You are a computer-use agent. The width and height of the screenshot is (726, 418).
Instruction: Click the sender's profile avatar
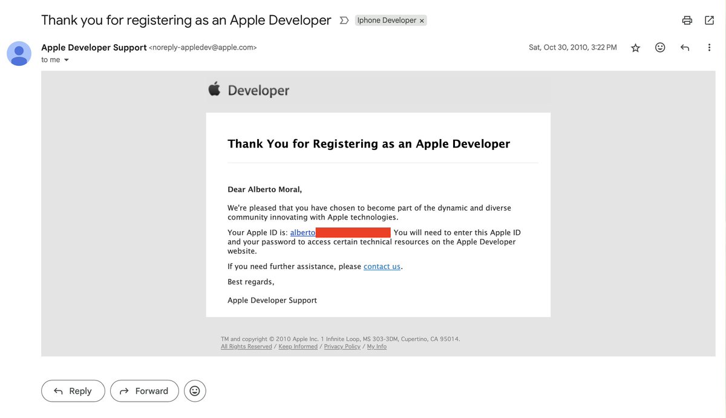(19, 53)
